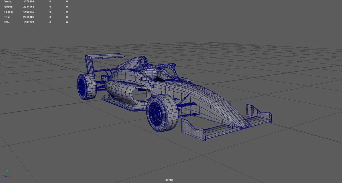Click the 'persp' camera name label
The height and width of the screenshot is (183, 342).
tap(169, 180)
